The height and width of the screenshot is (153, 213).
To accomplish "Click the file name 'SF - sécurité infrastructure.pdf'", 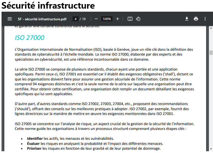I will (x=42, y=19).
